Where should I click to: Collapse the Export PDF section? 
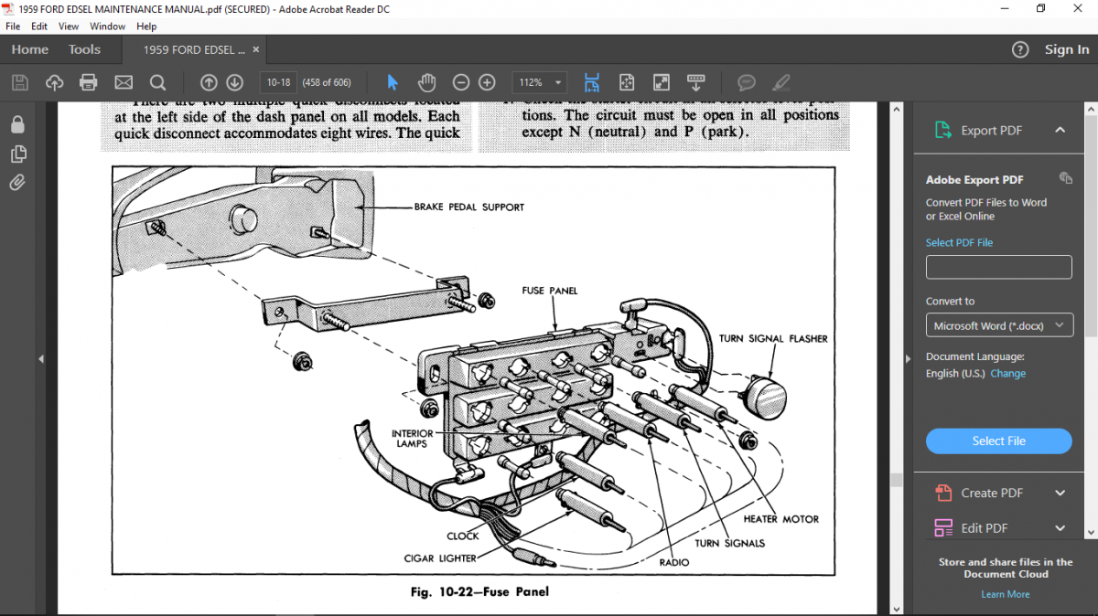(x=1060, y=130)
